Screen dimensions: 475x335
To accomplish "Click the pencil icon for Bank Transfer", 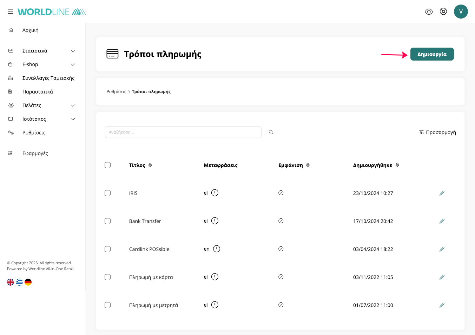I will tap(442, 221).
